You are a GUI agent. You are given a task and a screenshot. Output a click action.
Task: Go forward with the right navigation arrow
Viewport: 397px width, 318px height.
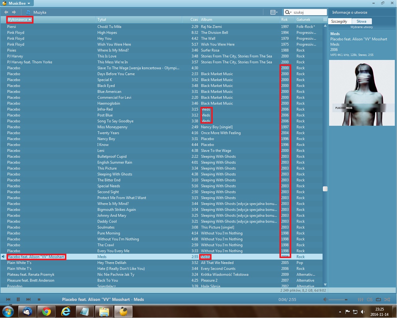click(x=14, y=12)
